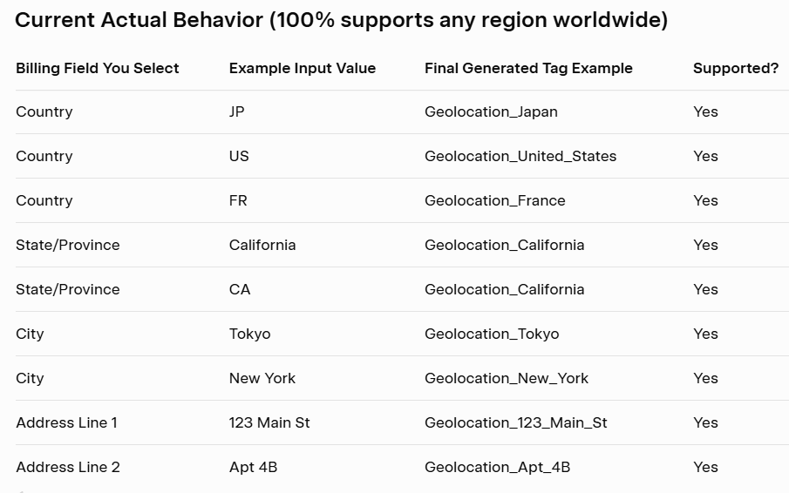This screenshot has width=789, height=493.
Task: Click the "Billing Field You Select" column header
Action: tap(98, 68)
